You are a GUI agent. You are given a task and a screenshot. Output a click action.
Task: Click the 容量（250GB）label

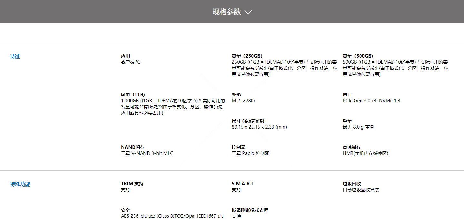pyautogui.click(x=247, y=56)
